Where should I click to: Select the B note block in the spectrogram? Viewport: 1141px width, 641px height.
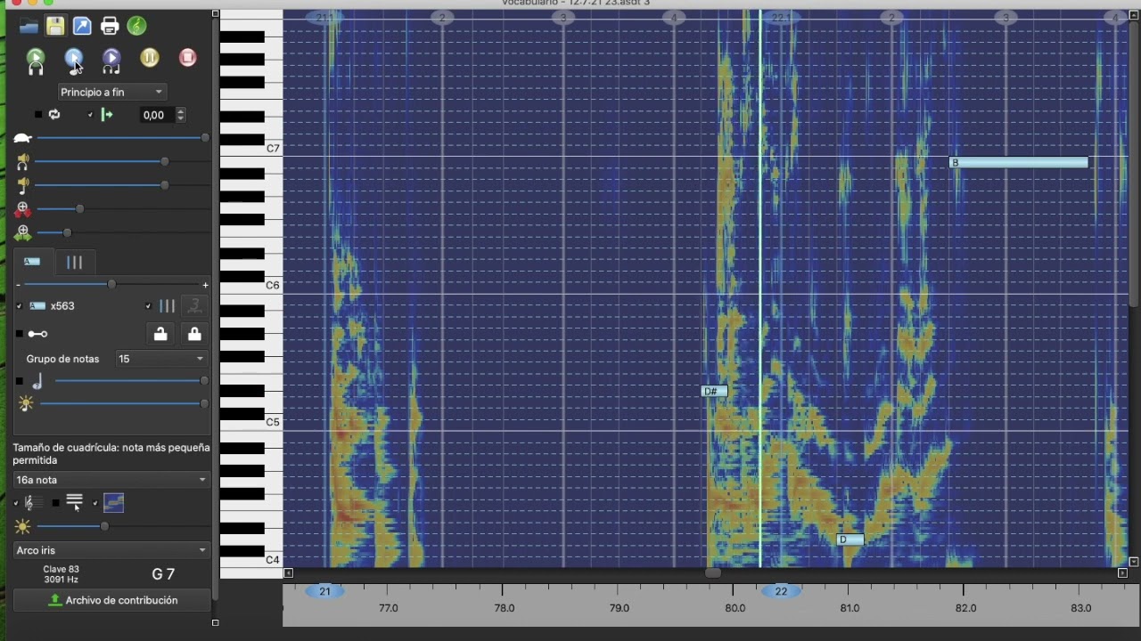tap(1019, 163)
